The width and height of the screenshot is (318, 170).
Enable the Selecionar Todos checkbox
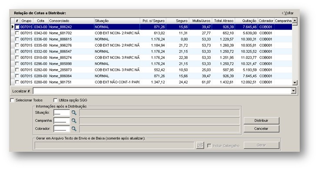click(x=12, y=100)
